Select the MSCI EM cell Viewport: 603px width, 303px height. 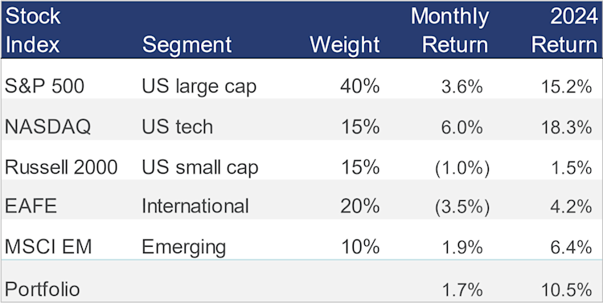coord(48,247)
